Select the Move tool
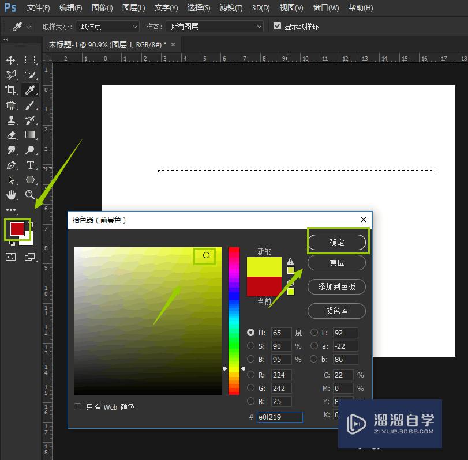The image size is (468, 460). tap(11, 60)
